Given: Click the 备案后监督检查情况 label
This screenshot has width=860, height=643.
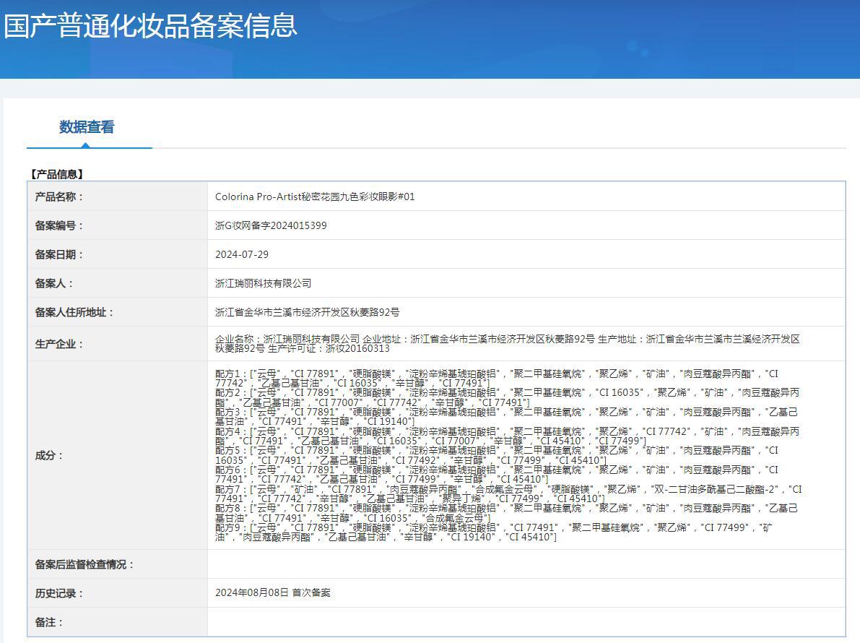Looking at the screenshot, I should click(84, 564).
